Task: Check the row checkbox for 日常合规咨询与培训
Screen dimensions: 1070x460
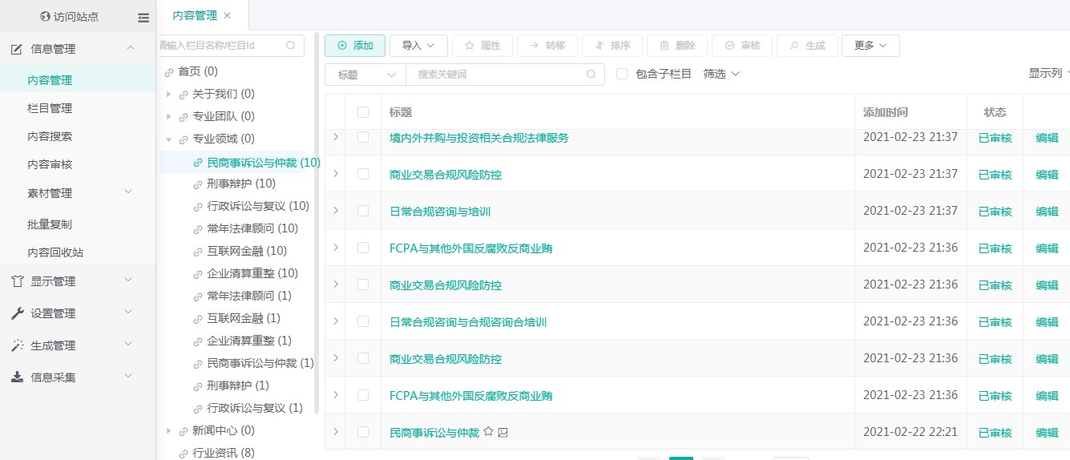Action: tap(363, 211)
